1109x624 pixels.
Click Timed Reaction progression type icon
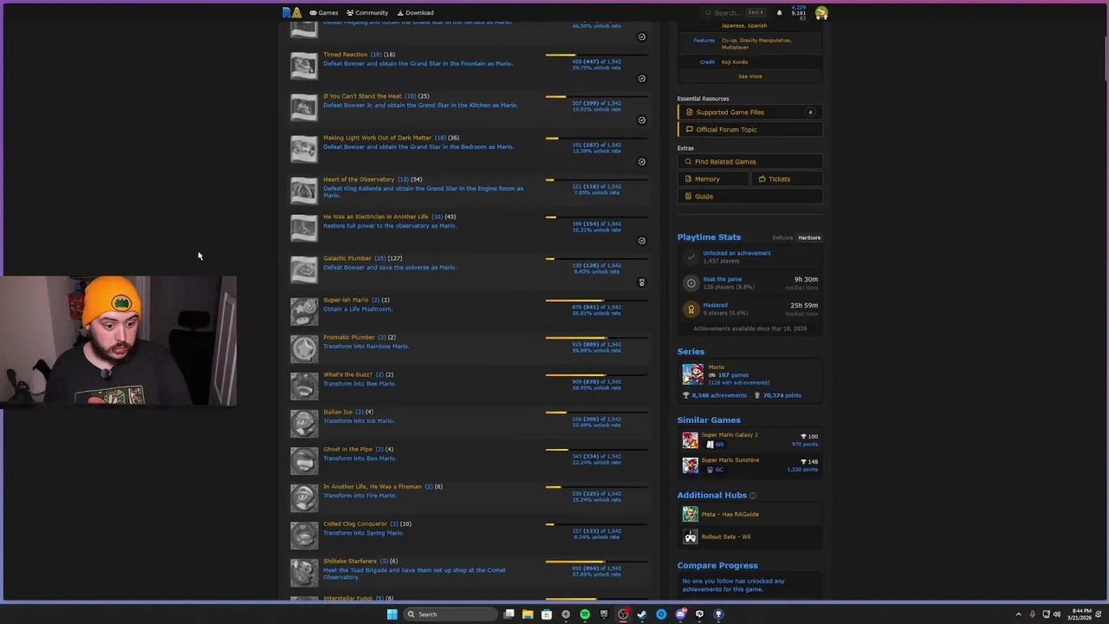tap(641, 78)
